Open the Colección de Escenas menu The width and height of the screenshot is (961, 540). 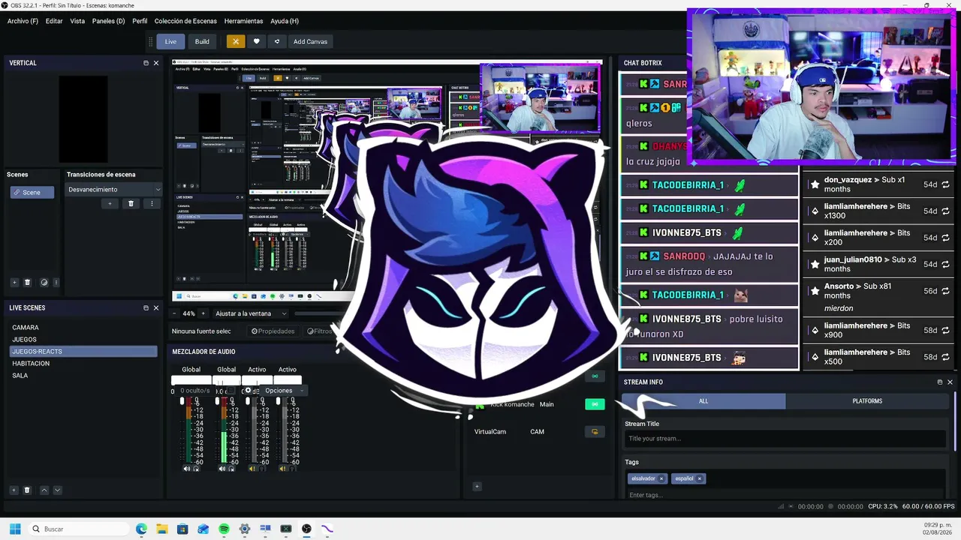tap(185, 21)
